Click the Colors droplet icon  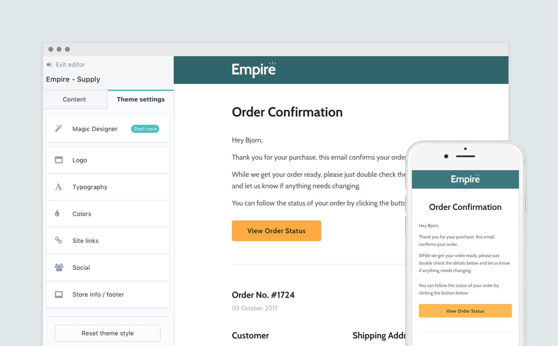(x=57, y=213)
